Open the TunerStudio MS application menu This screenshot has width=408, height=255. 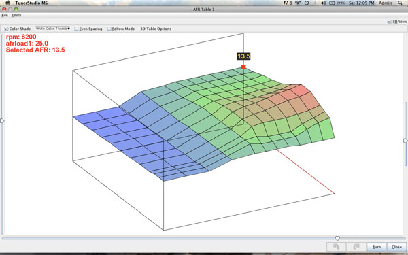(31, 3)
